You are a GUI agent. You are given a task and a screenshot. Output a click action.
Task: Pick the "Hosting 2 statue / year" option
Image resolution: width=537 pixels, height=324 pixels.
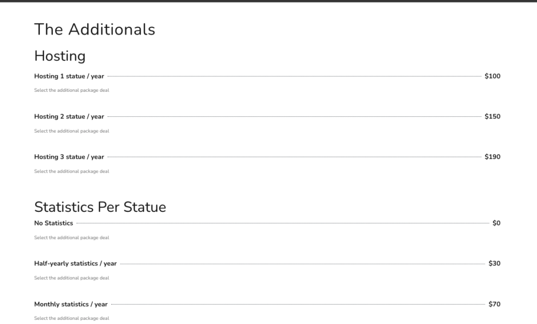point(69,116)
